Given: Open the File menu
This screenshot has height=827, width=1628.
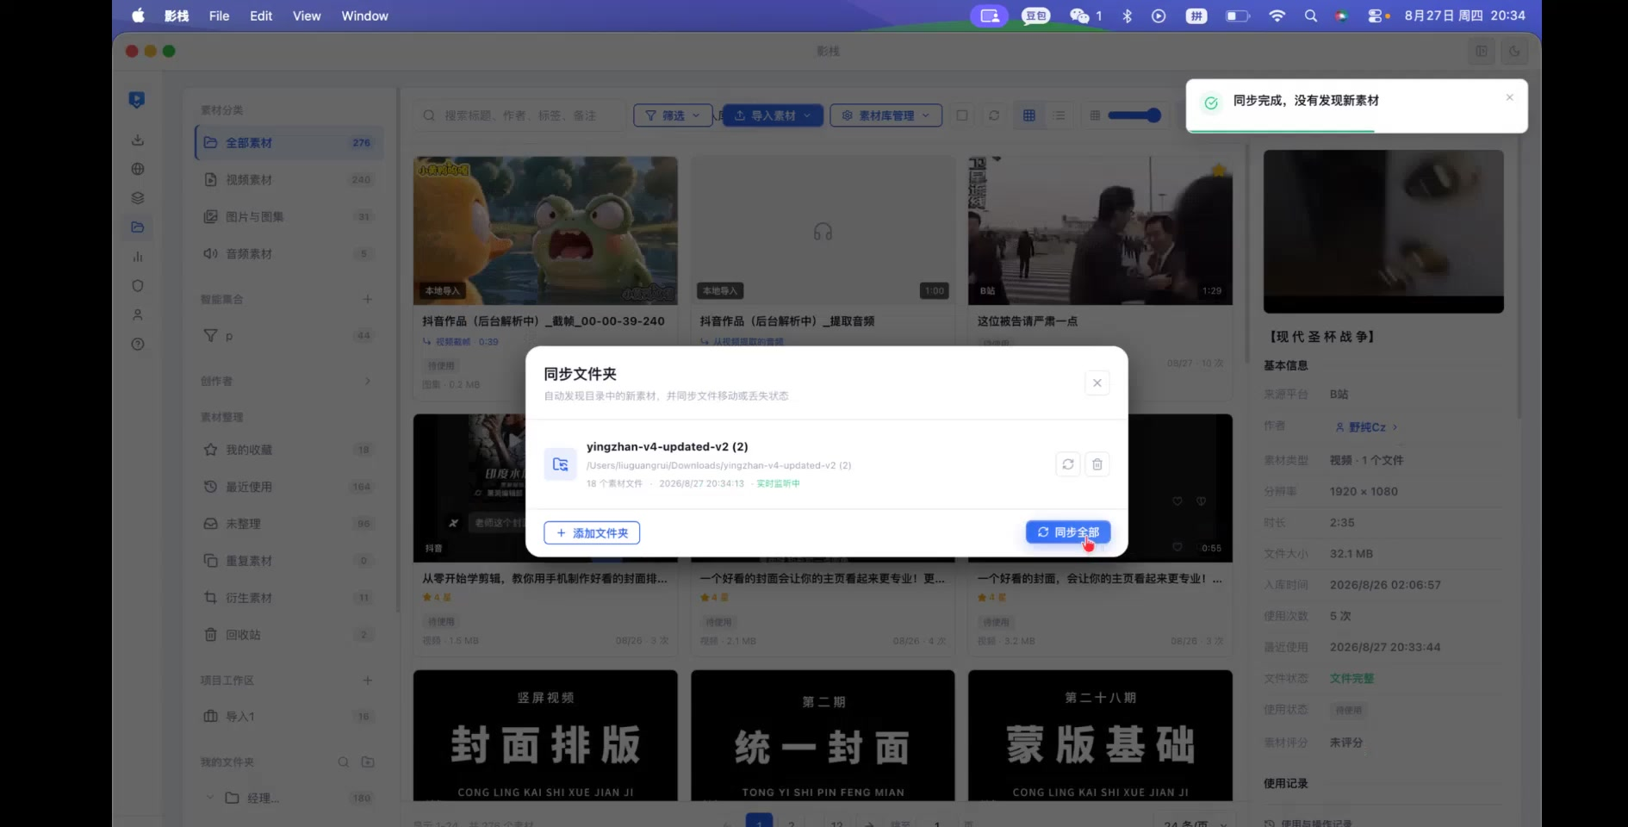Looking at the screenshot, I should point(219,16).
